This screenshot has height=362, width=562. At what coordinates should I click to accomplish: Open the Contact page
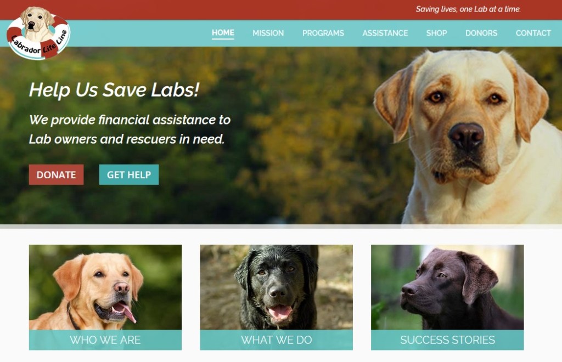(x=533, y=33)
